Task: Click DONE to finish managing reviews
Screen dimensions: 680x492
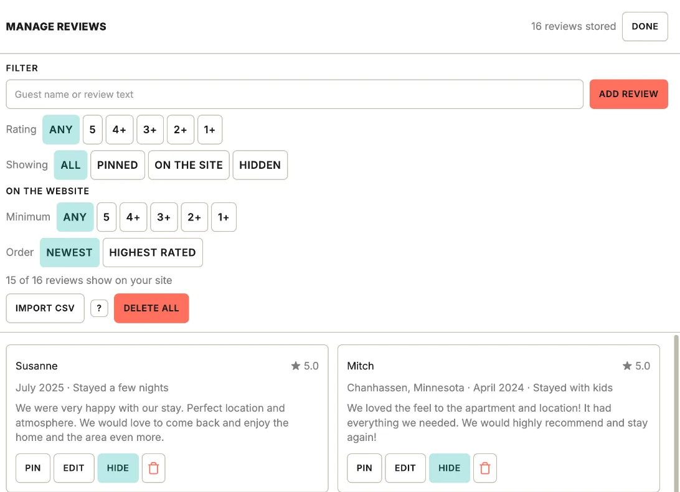Action: [645, 26]
